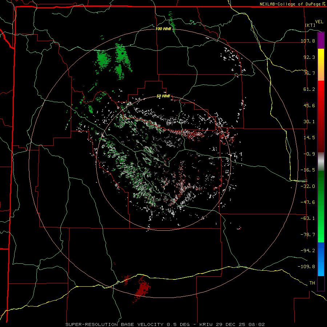This screenshot has height=327, width=327.
Task: Click the -0.9 velocity scale value
Action: 309,154
